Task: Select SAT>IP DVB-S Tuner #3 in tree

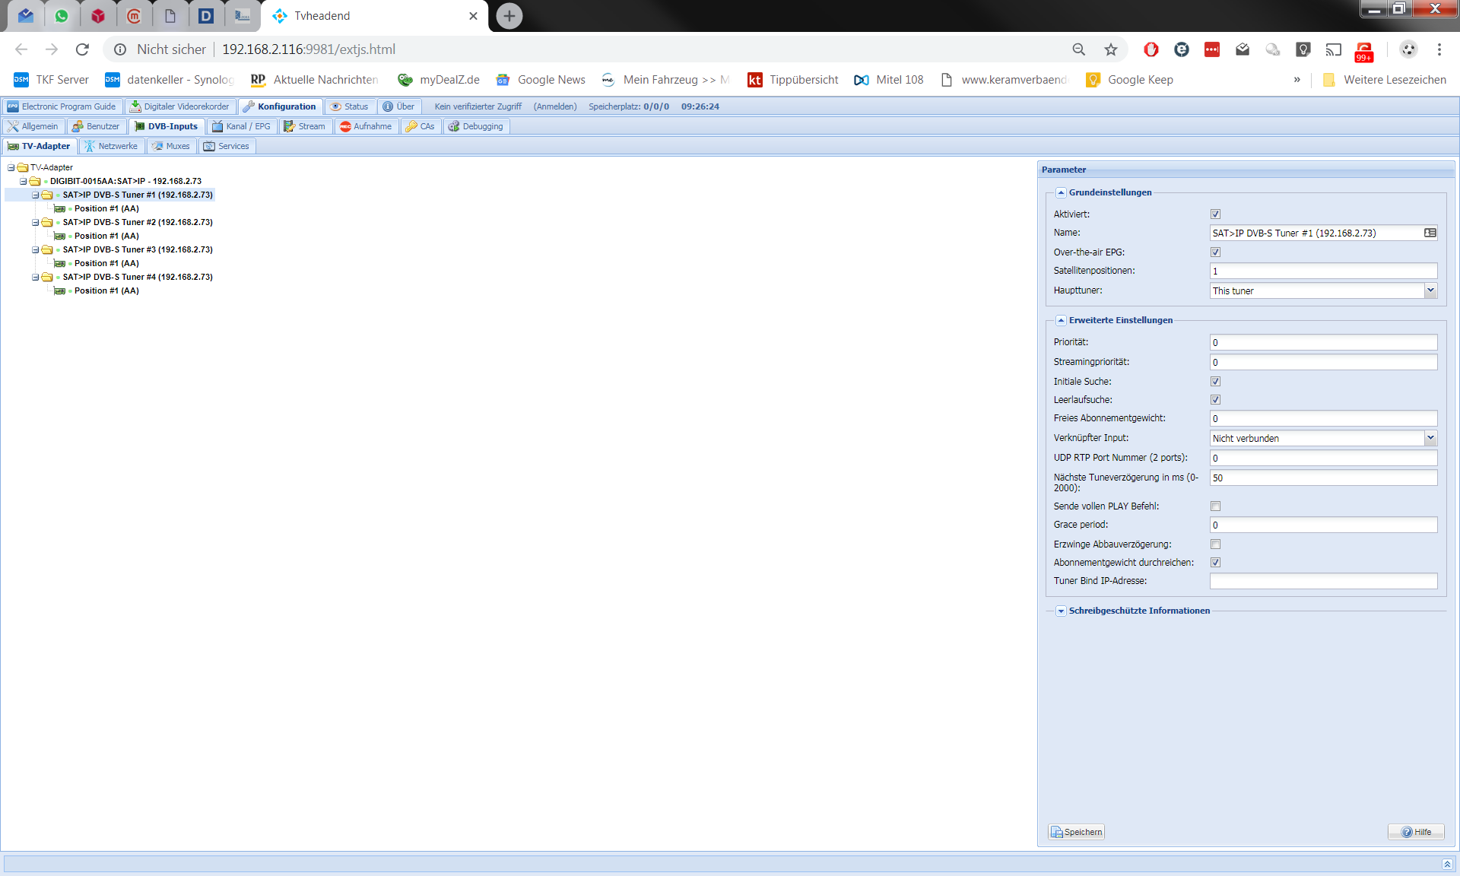Action: pos(138,249)
